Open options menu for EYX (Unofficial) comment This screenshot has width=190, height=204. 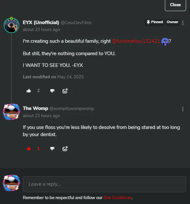pos(183,23)
